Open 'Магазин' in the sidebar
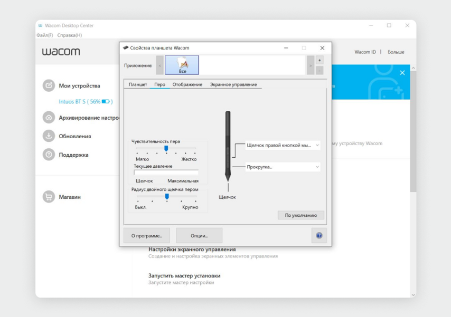 (70, 197)
